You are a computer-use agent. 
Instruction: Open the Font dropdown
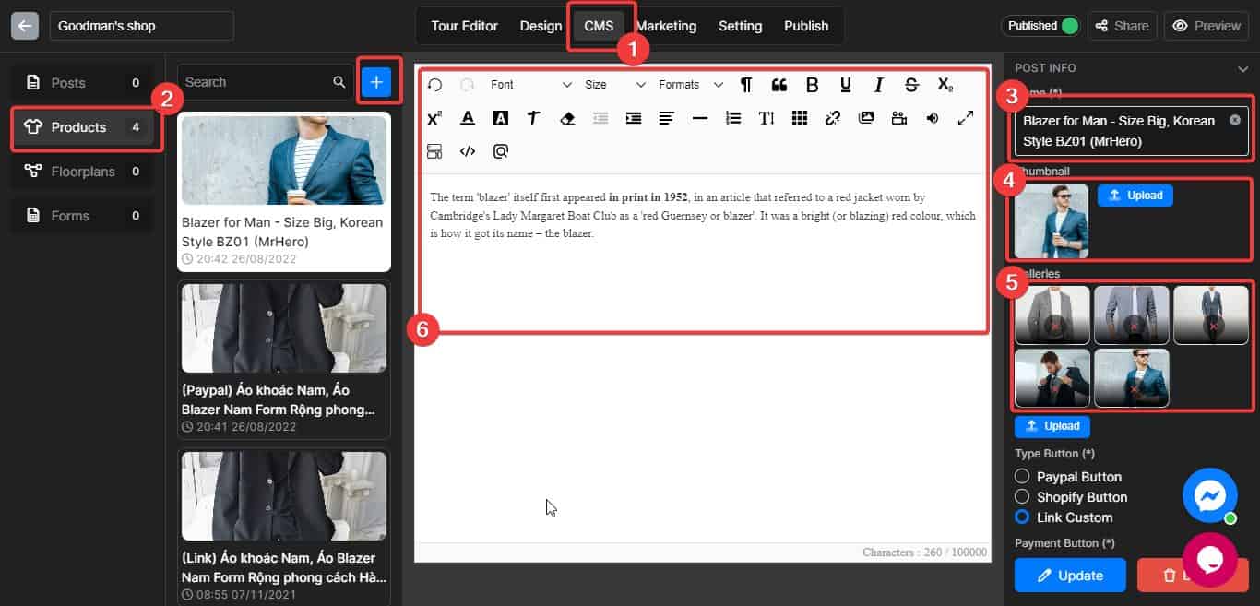(x=530, y=85)
